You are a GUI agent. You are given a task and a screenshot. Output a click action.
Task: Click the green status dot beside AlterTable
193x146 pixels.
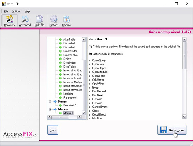click(60, 40)
